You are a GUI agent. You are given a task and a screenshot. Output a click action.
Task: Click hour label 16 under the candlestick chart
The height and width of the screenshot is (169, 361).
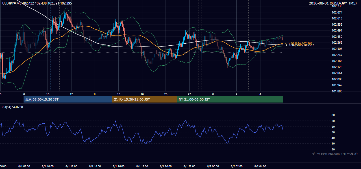(119, 94)
